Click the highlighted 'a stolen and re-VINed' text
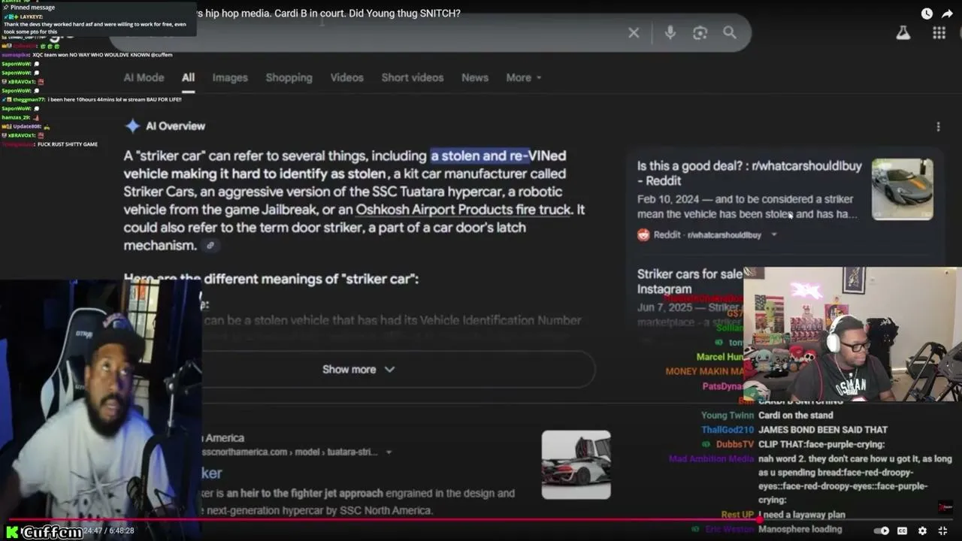 (498, 156)
